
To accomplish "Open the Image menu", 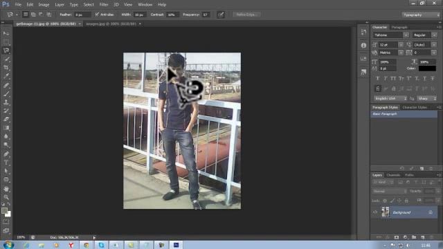I will pyautogui.click(x=44, y=5).
